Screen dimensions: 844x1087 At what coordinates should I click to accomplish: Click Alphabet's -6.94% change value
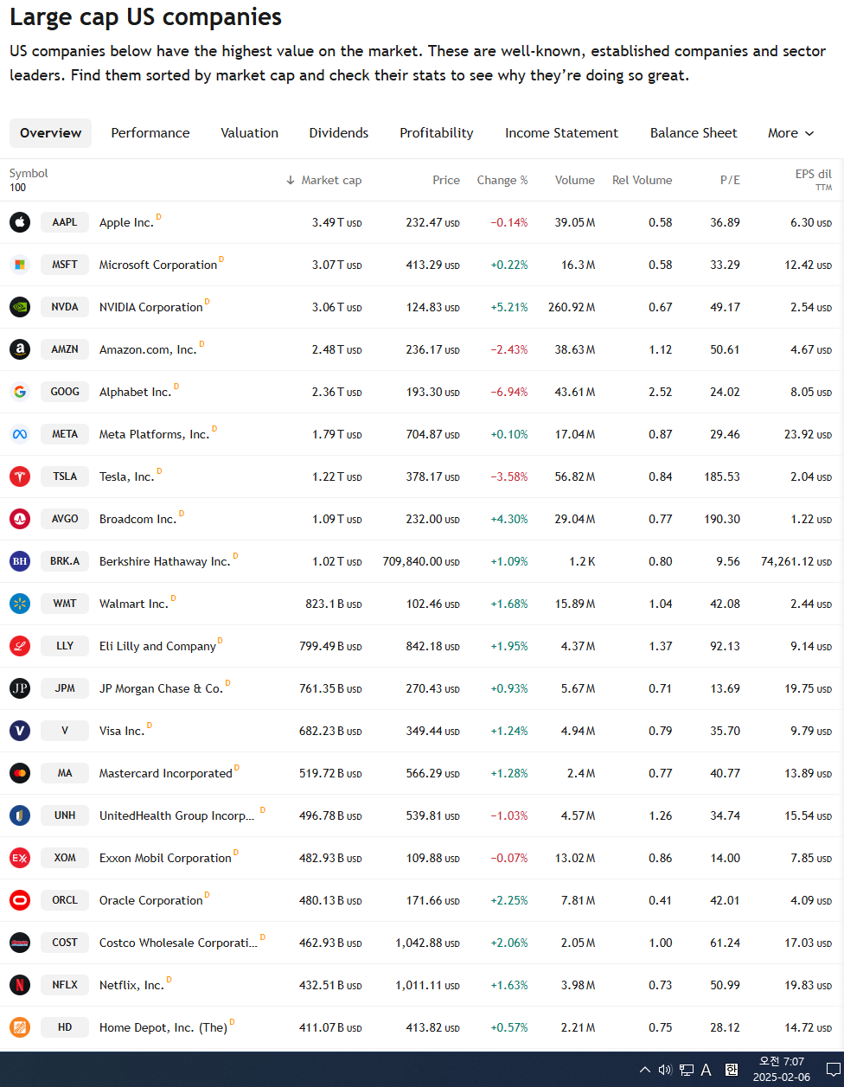[x=509, y=393]
